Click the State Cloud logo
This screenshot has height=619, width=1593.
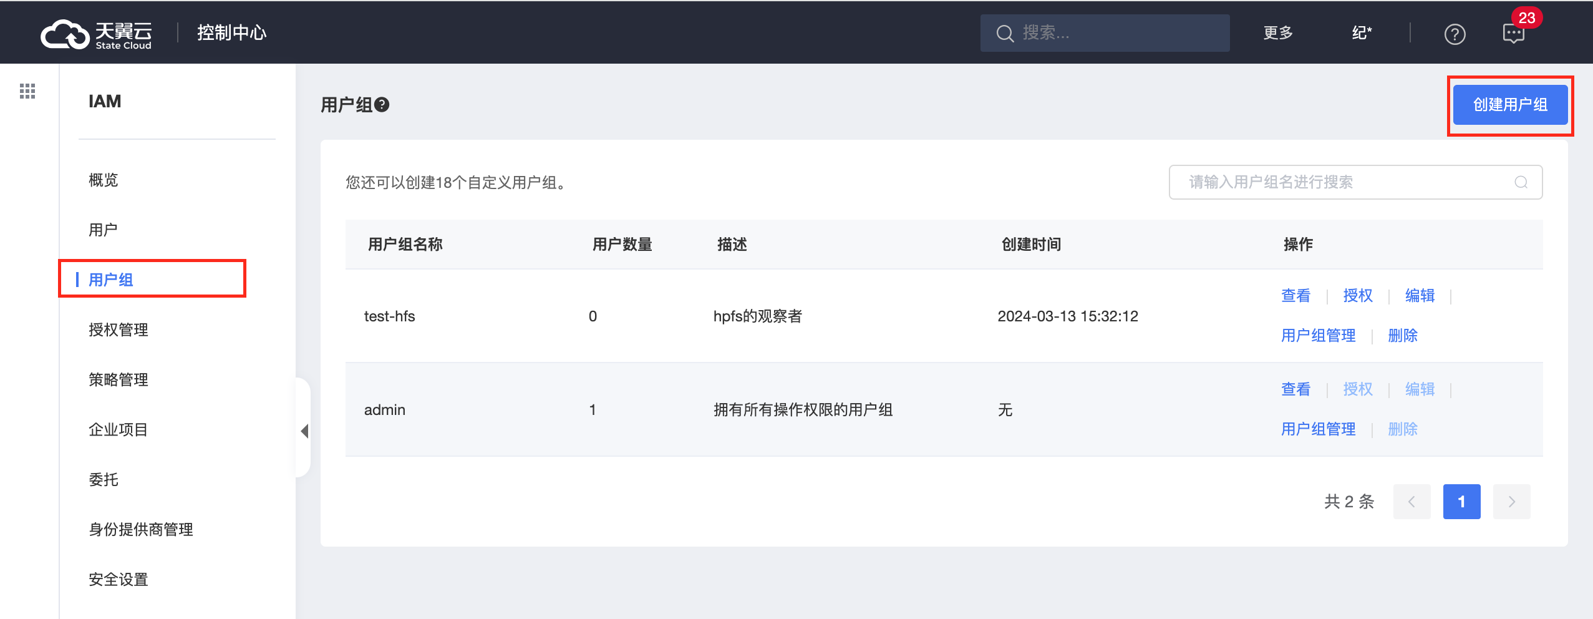pyautogui.click(x=96, y=34)
